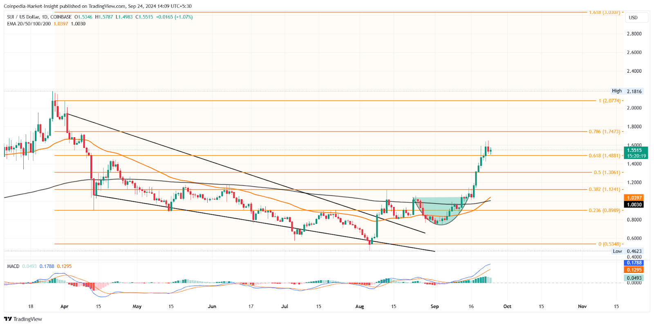Select the 1 (2.0774) Fibonacci level label

pyautogui.click(x=609, y=101)
